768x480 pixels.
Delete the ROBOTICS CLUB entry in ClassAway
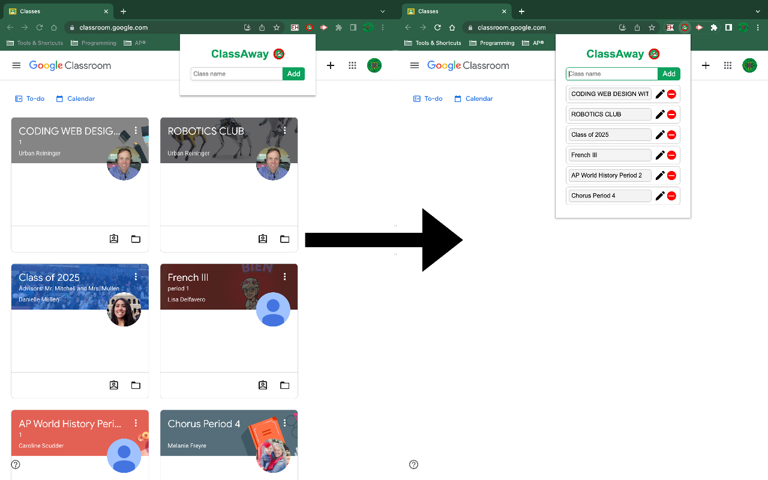(x=672, y=114)
